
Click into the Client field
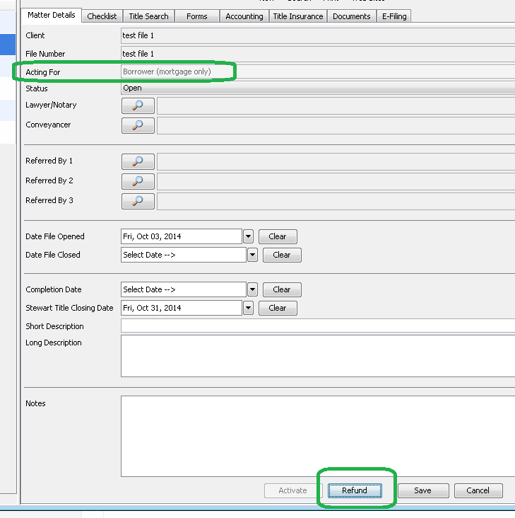318,35
